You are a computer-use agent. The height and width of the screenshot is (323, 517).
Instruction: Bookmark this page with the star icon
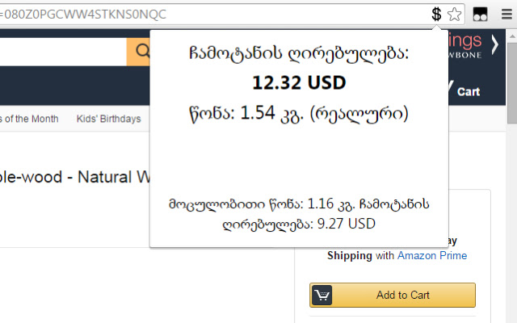(x=455, y=13)
